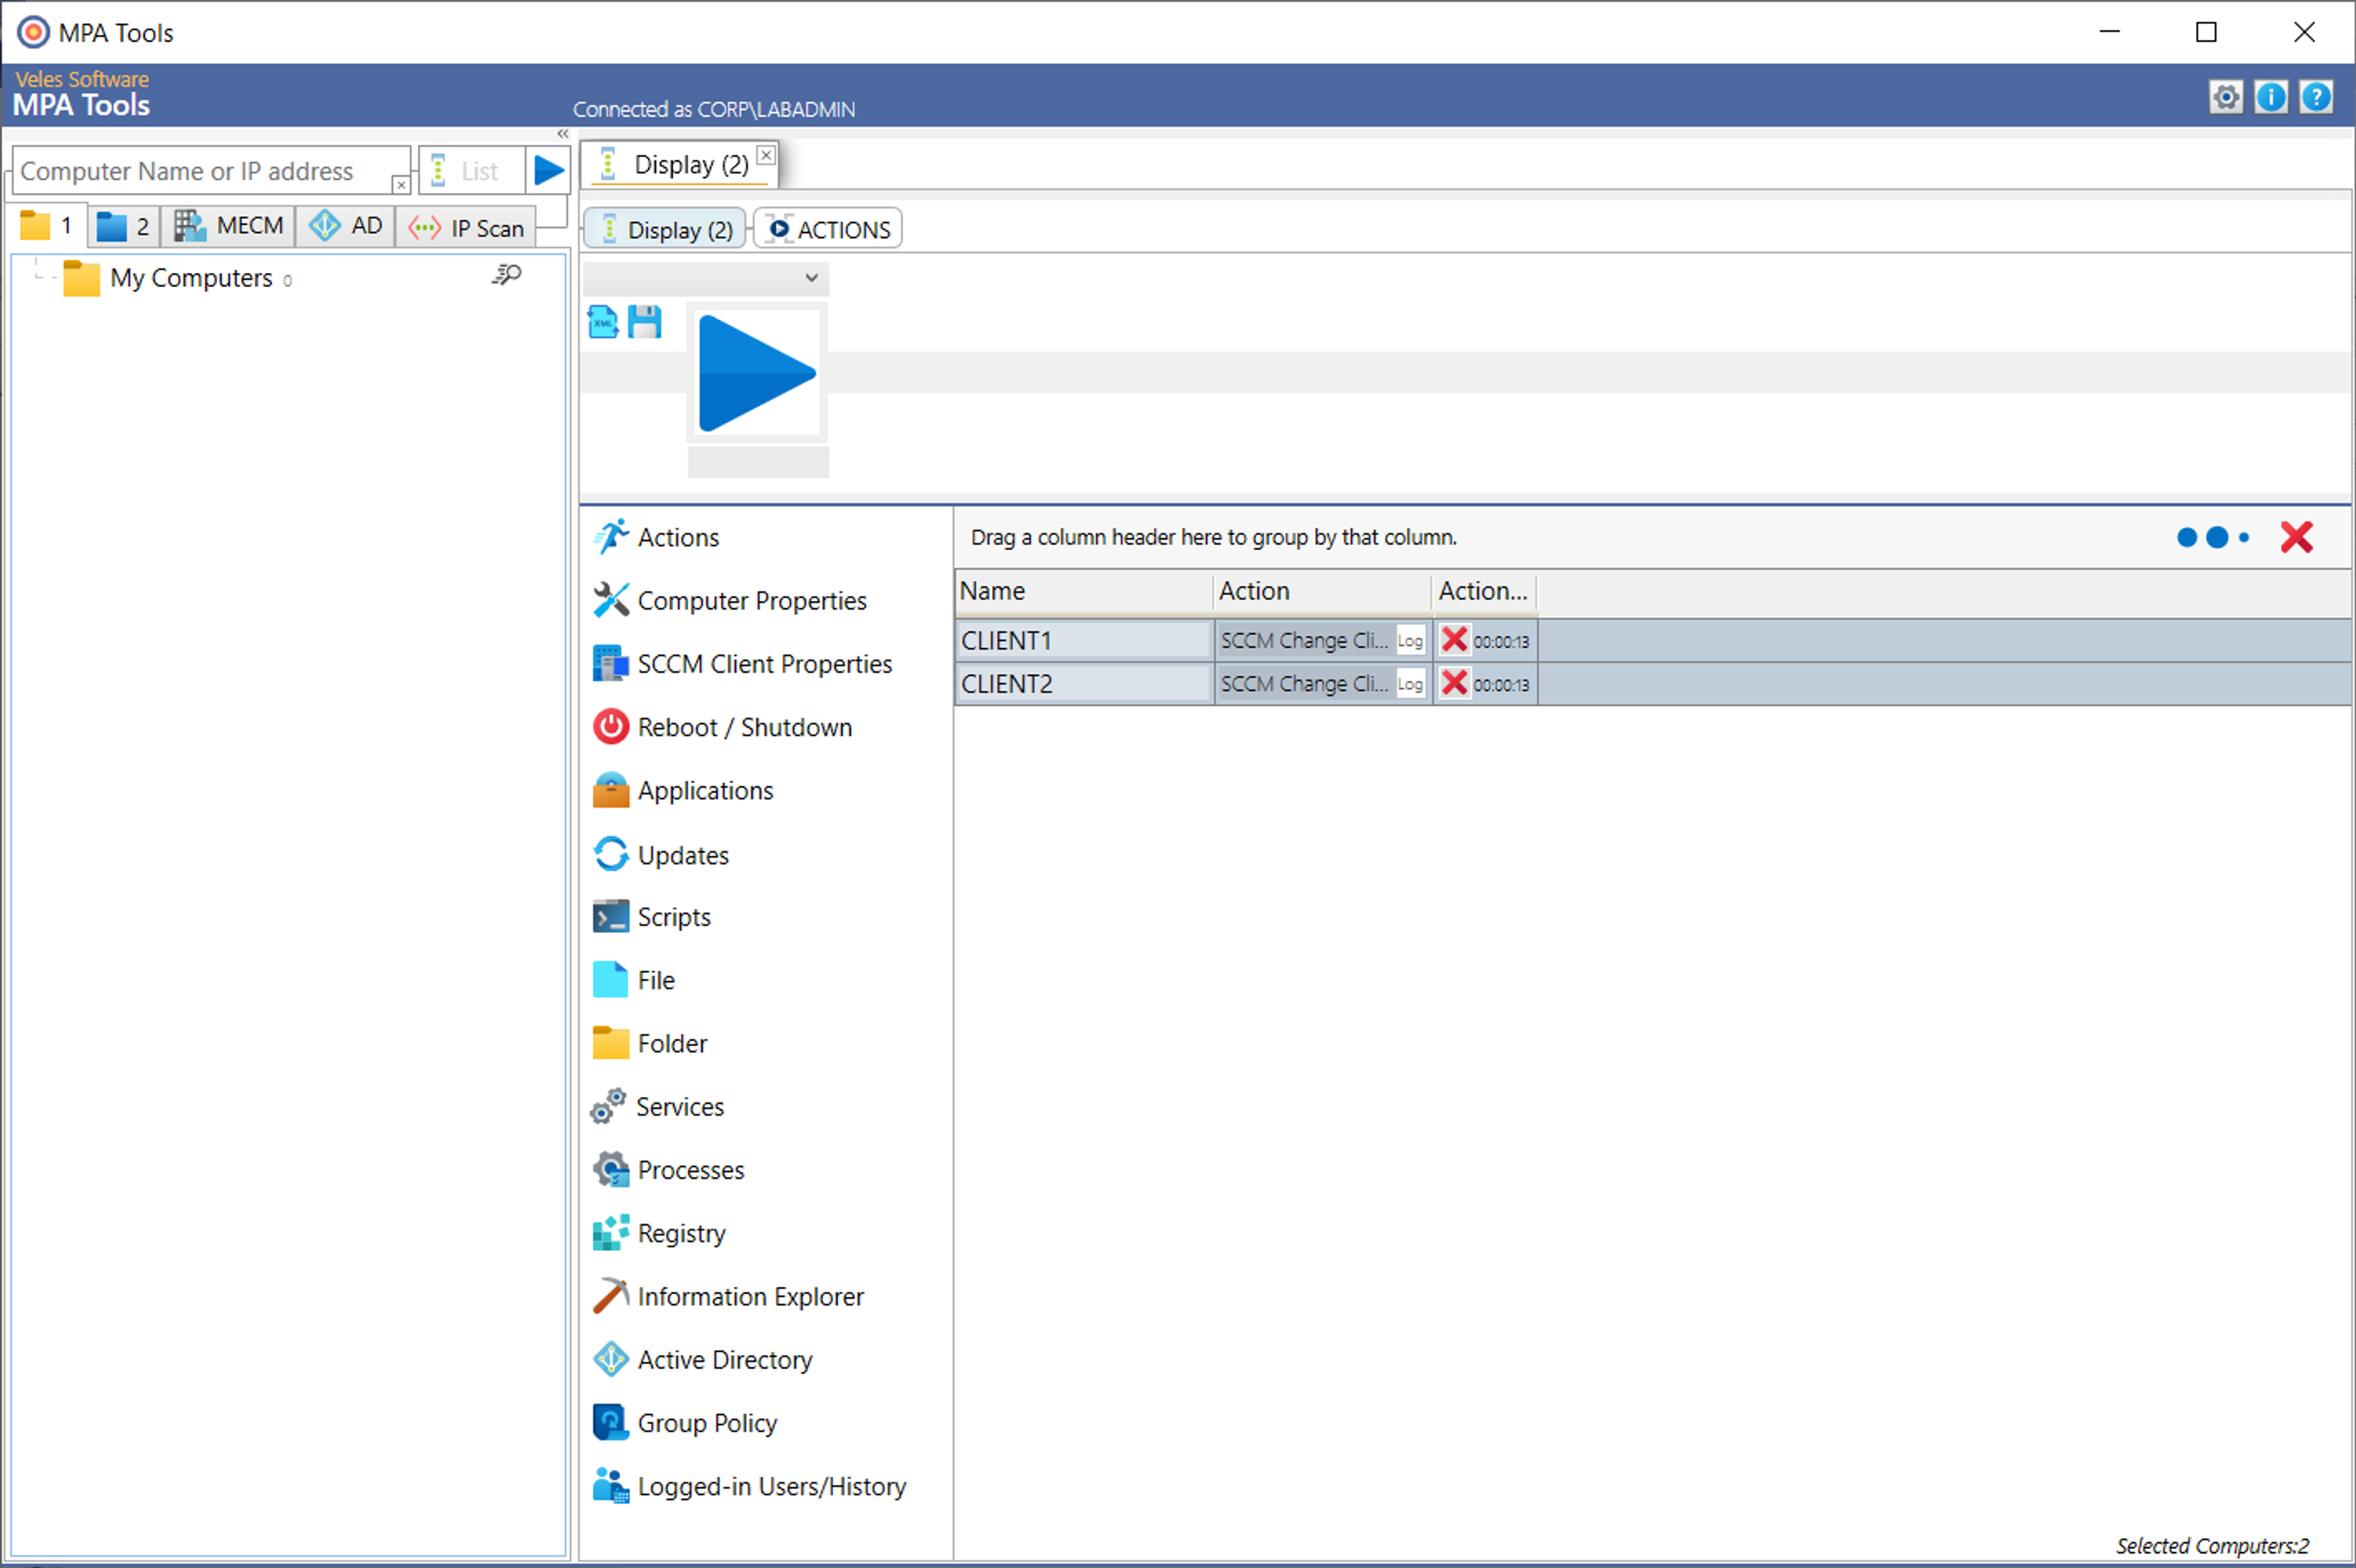Click SCCM Change Cli... for CLIENT2

[x=1304, y=684]
